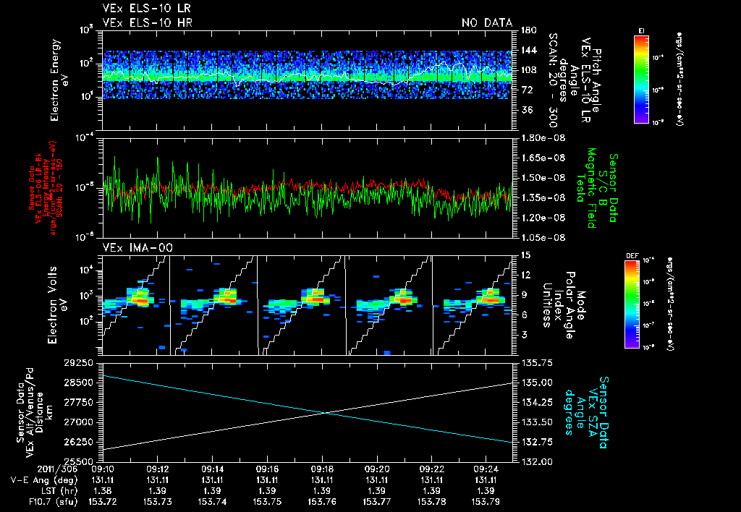Select the F10.7 value 153.75

(x=267, y=502)
